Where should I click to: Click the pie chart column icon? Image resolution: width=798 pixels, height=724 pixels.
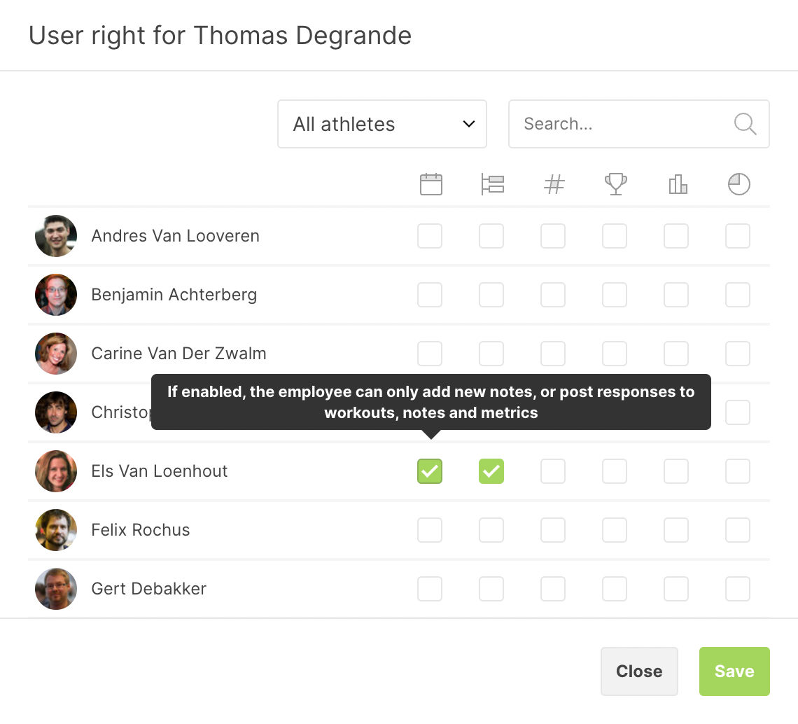(x=738, y=184)
